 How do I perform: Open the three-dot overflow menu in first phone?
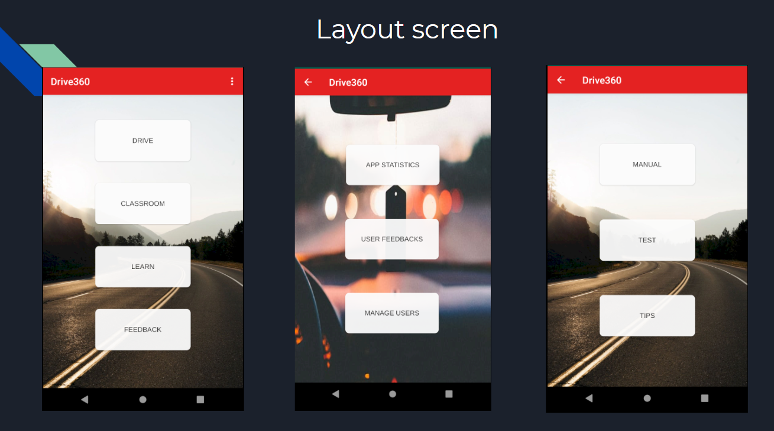232,82
